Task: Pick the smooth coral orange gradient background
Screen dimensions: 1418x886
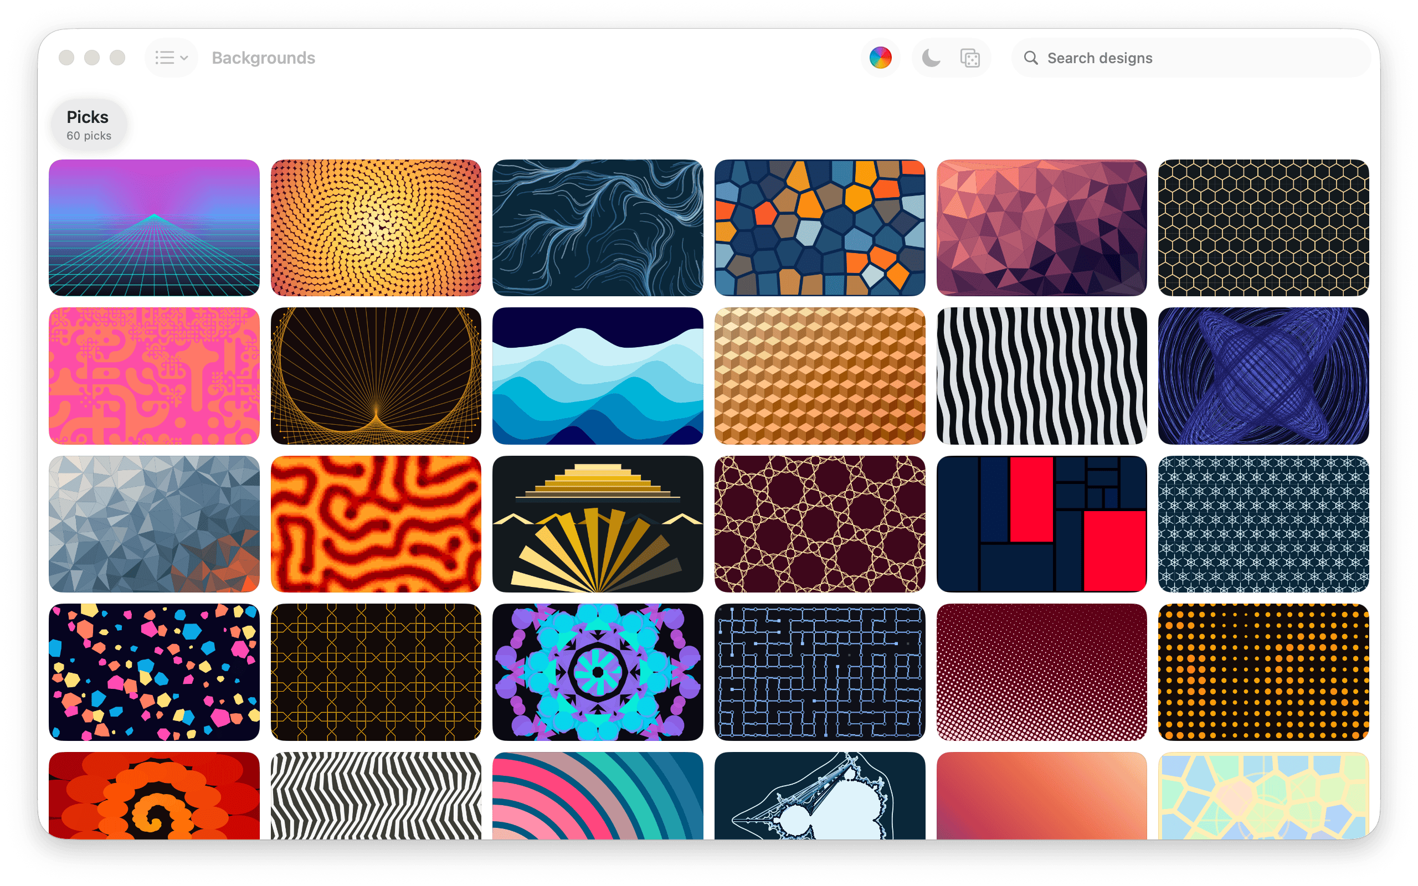Action: tap(1042, 796)
